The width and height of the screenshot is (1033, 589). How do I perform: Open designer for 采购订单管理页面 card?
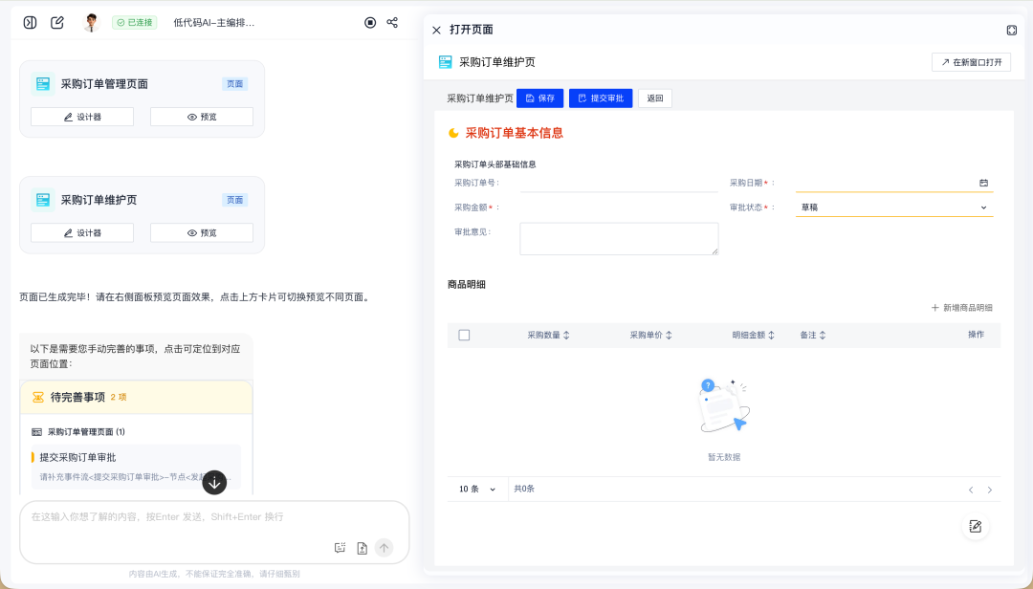[82, 117]
